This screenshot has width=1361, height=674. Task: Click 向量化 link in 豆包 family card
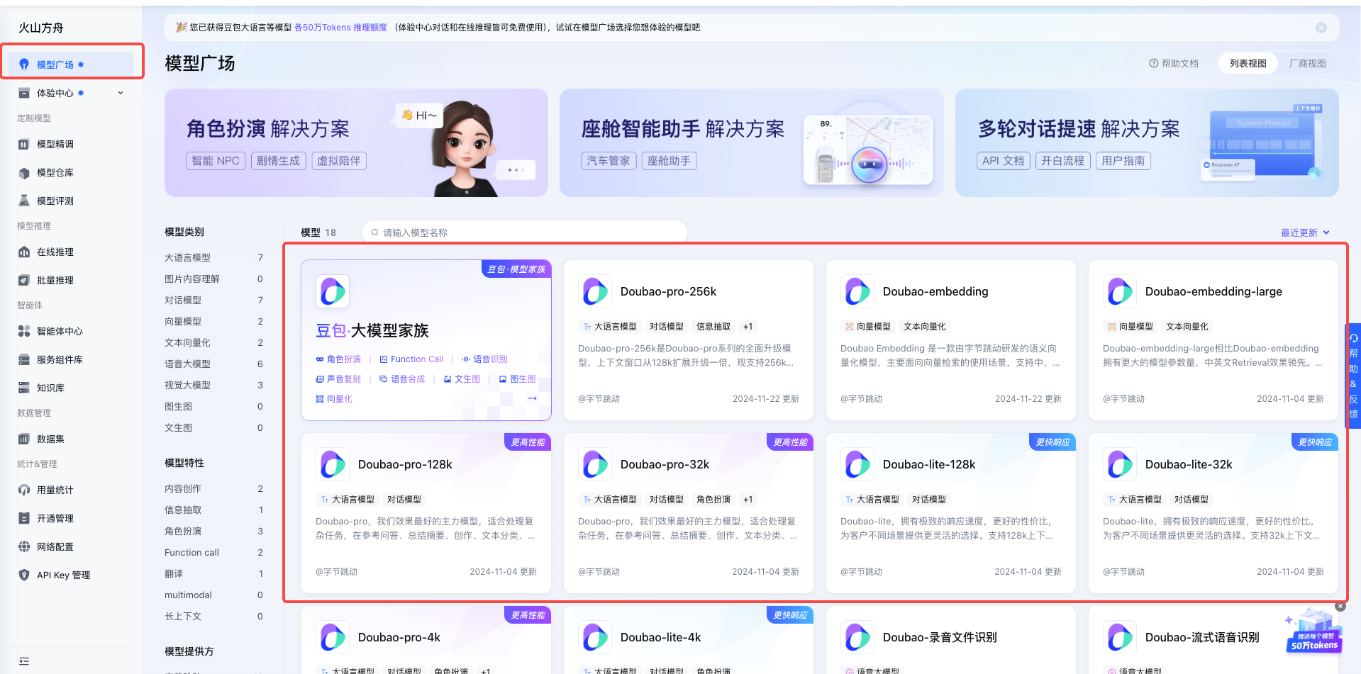[x=334, y=399]
